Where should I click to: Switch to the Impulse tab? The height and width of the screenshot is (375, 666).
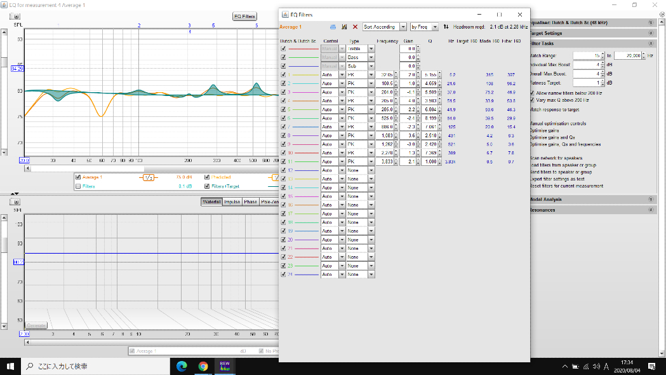[232, 202]
